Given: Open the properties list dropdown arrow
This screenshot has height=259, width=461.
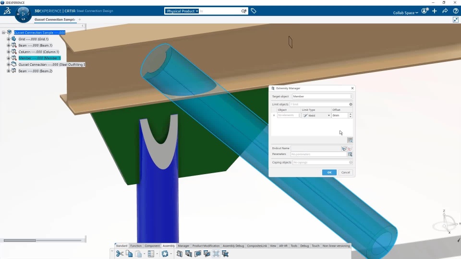Looking at the screenshot, I should pyautogui.click(x=157, y=254).
